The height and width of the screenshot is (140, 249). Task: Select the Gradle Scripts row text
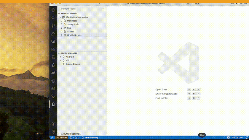coord(74,35)
